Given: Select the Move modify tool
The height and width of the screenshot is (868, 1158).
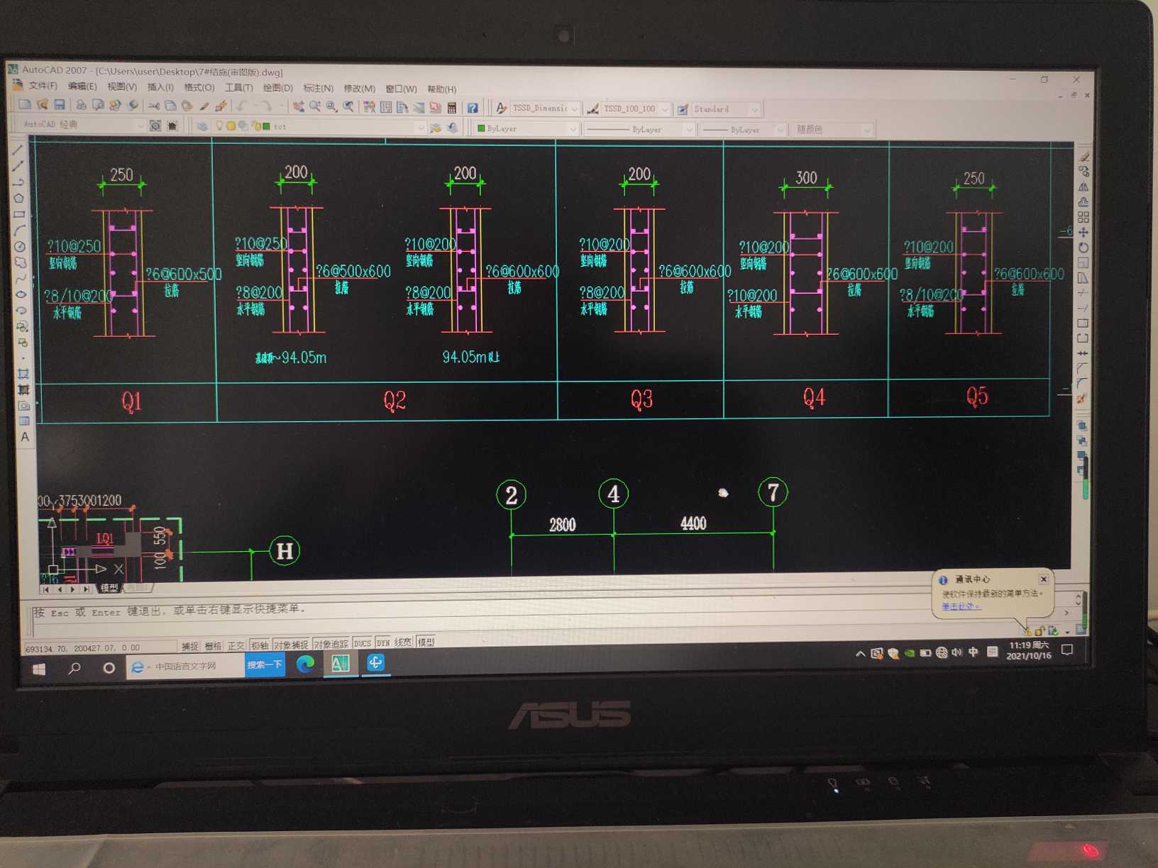Looking at the screenshot, I should coord(1083,233).
